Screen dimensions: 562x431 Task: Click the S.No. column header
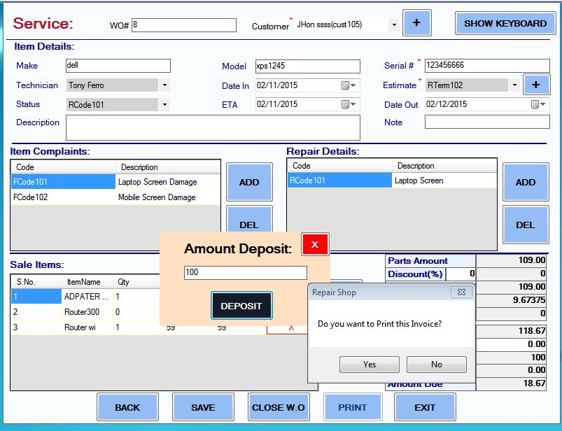point(36,281)
